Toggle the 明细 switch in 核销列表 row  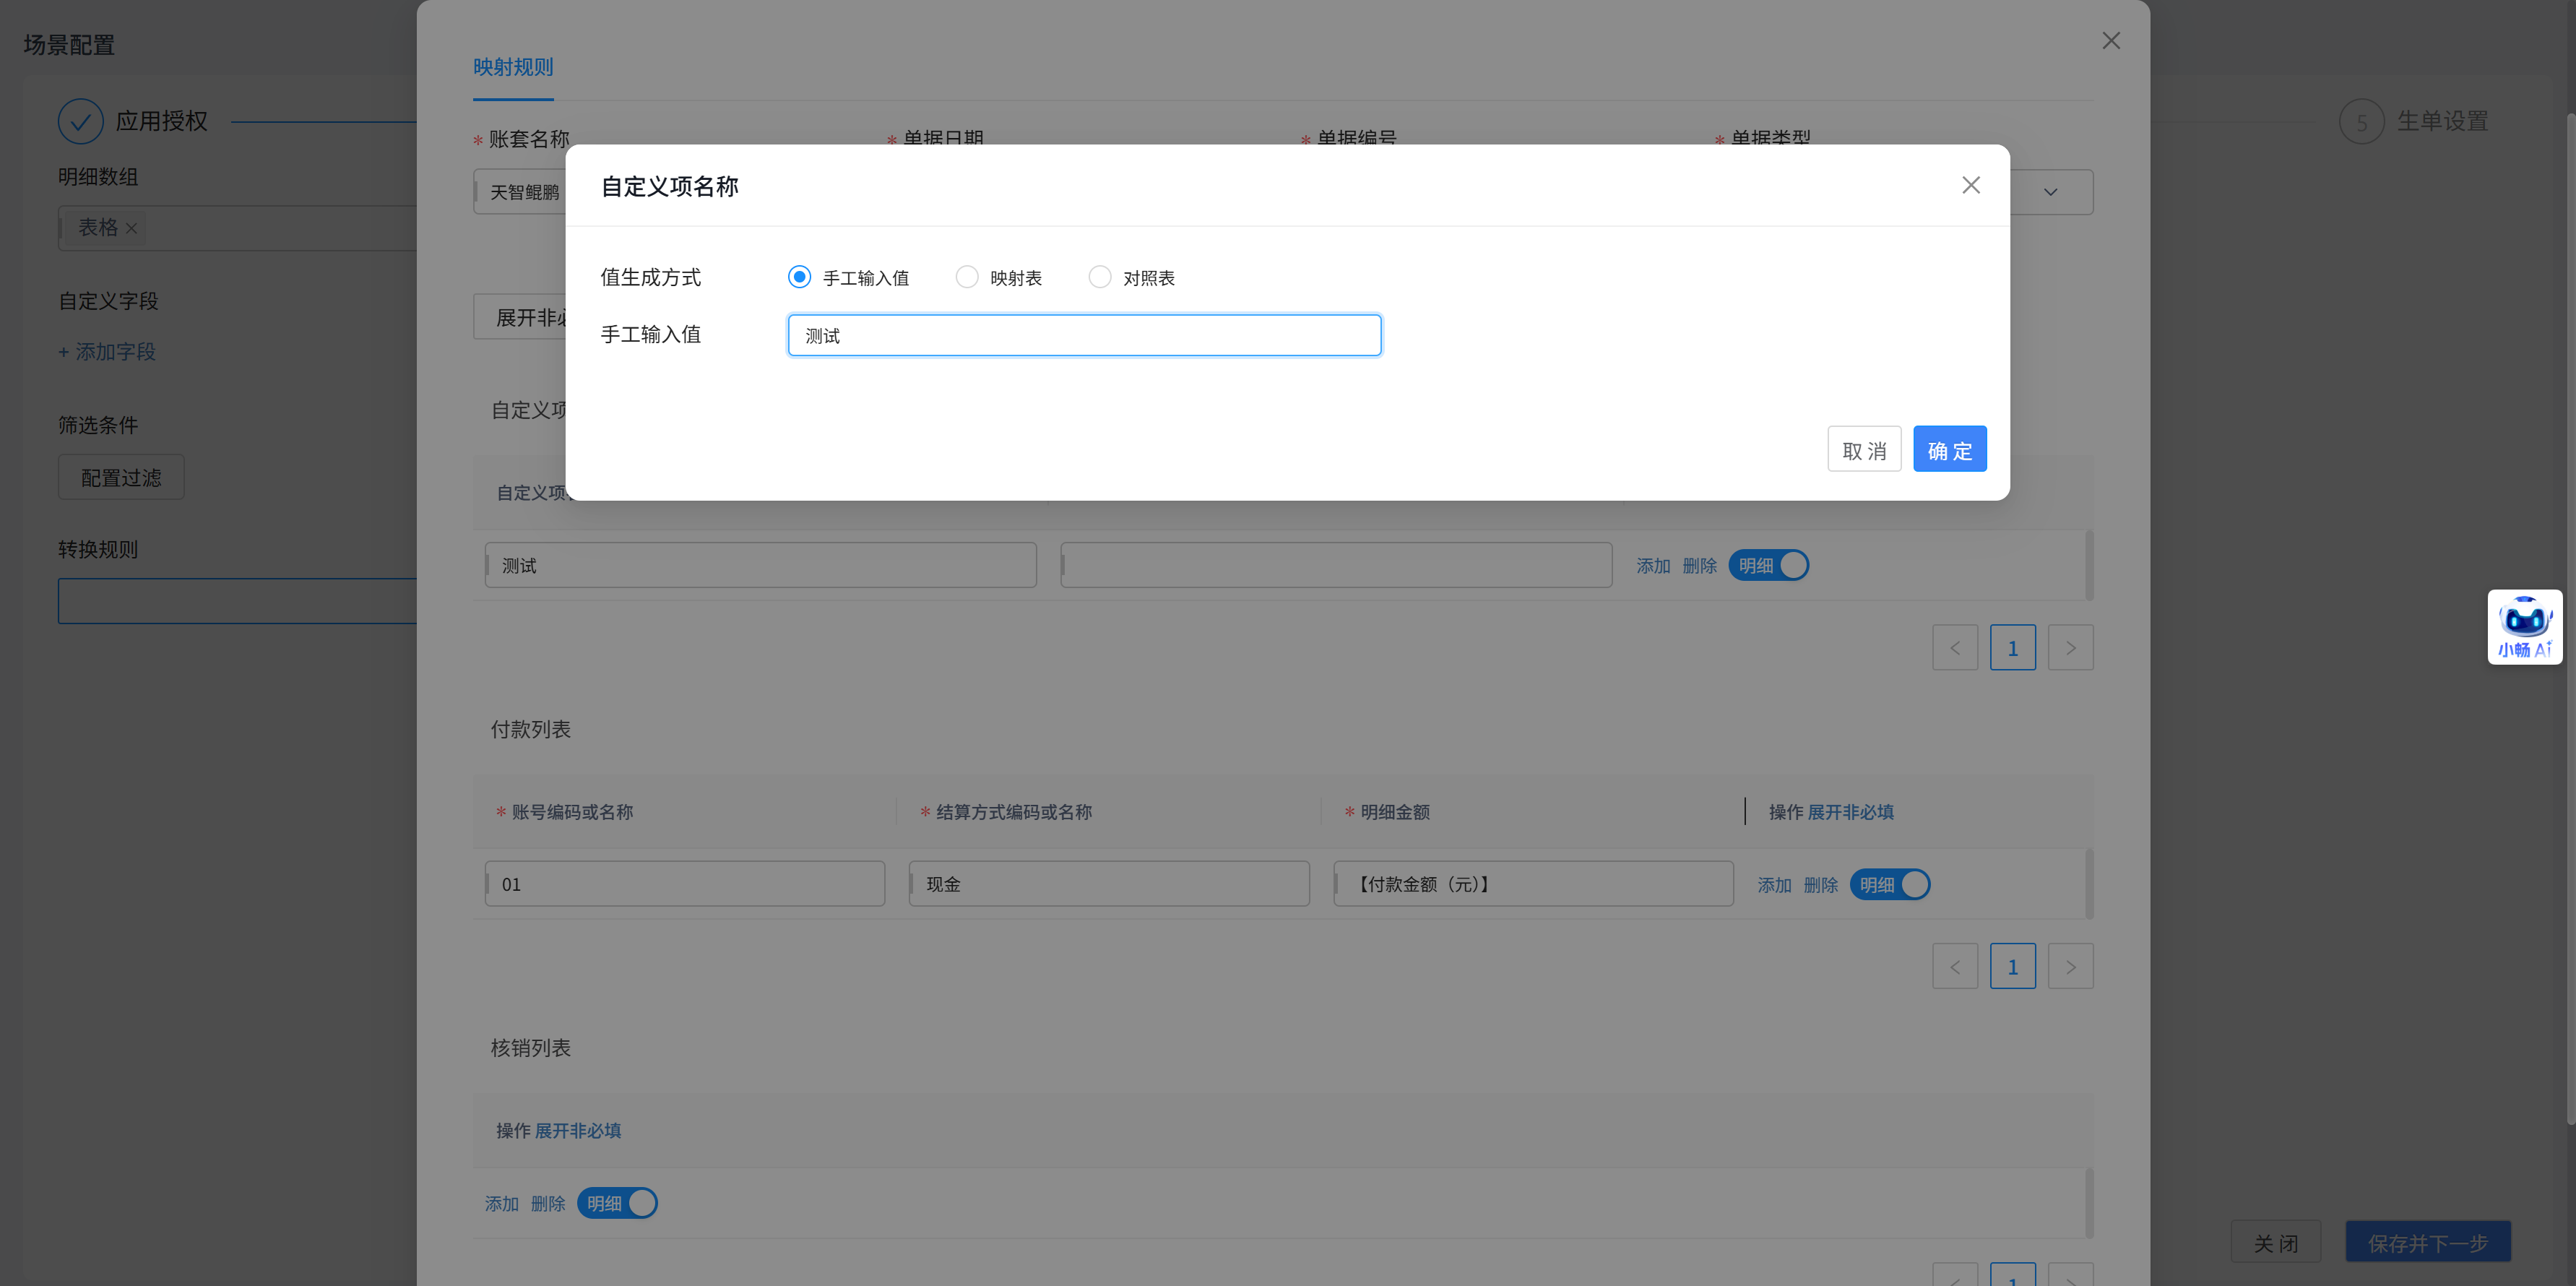coord(617,1203)
